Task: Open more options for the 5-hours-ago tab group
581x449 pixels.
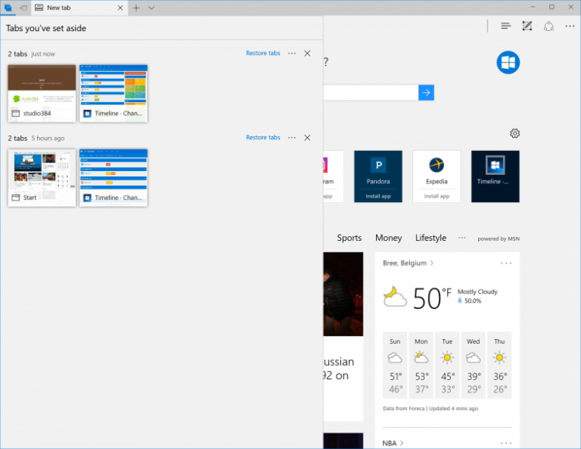Action: point(292,138)
